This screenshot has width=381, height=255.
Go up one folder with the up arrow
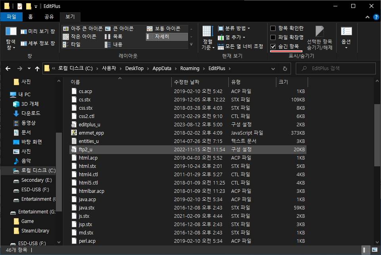[x=37, y=68]
